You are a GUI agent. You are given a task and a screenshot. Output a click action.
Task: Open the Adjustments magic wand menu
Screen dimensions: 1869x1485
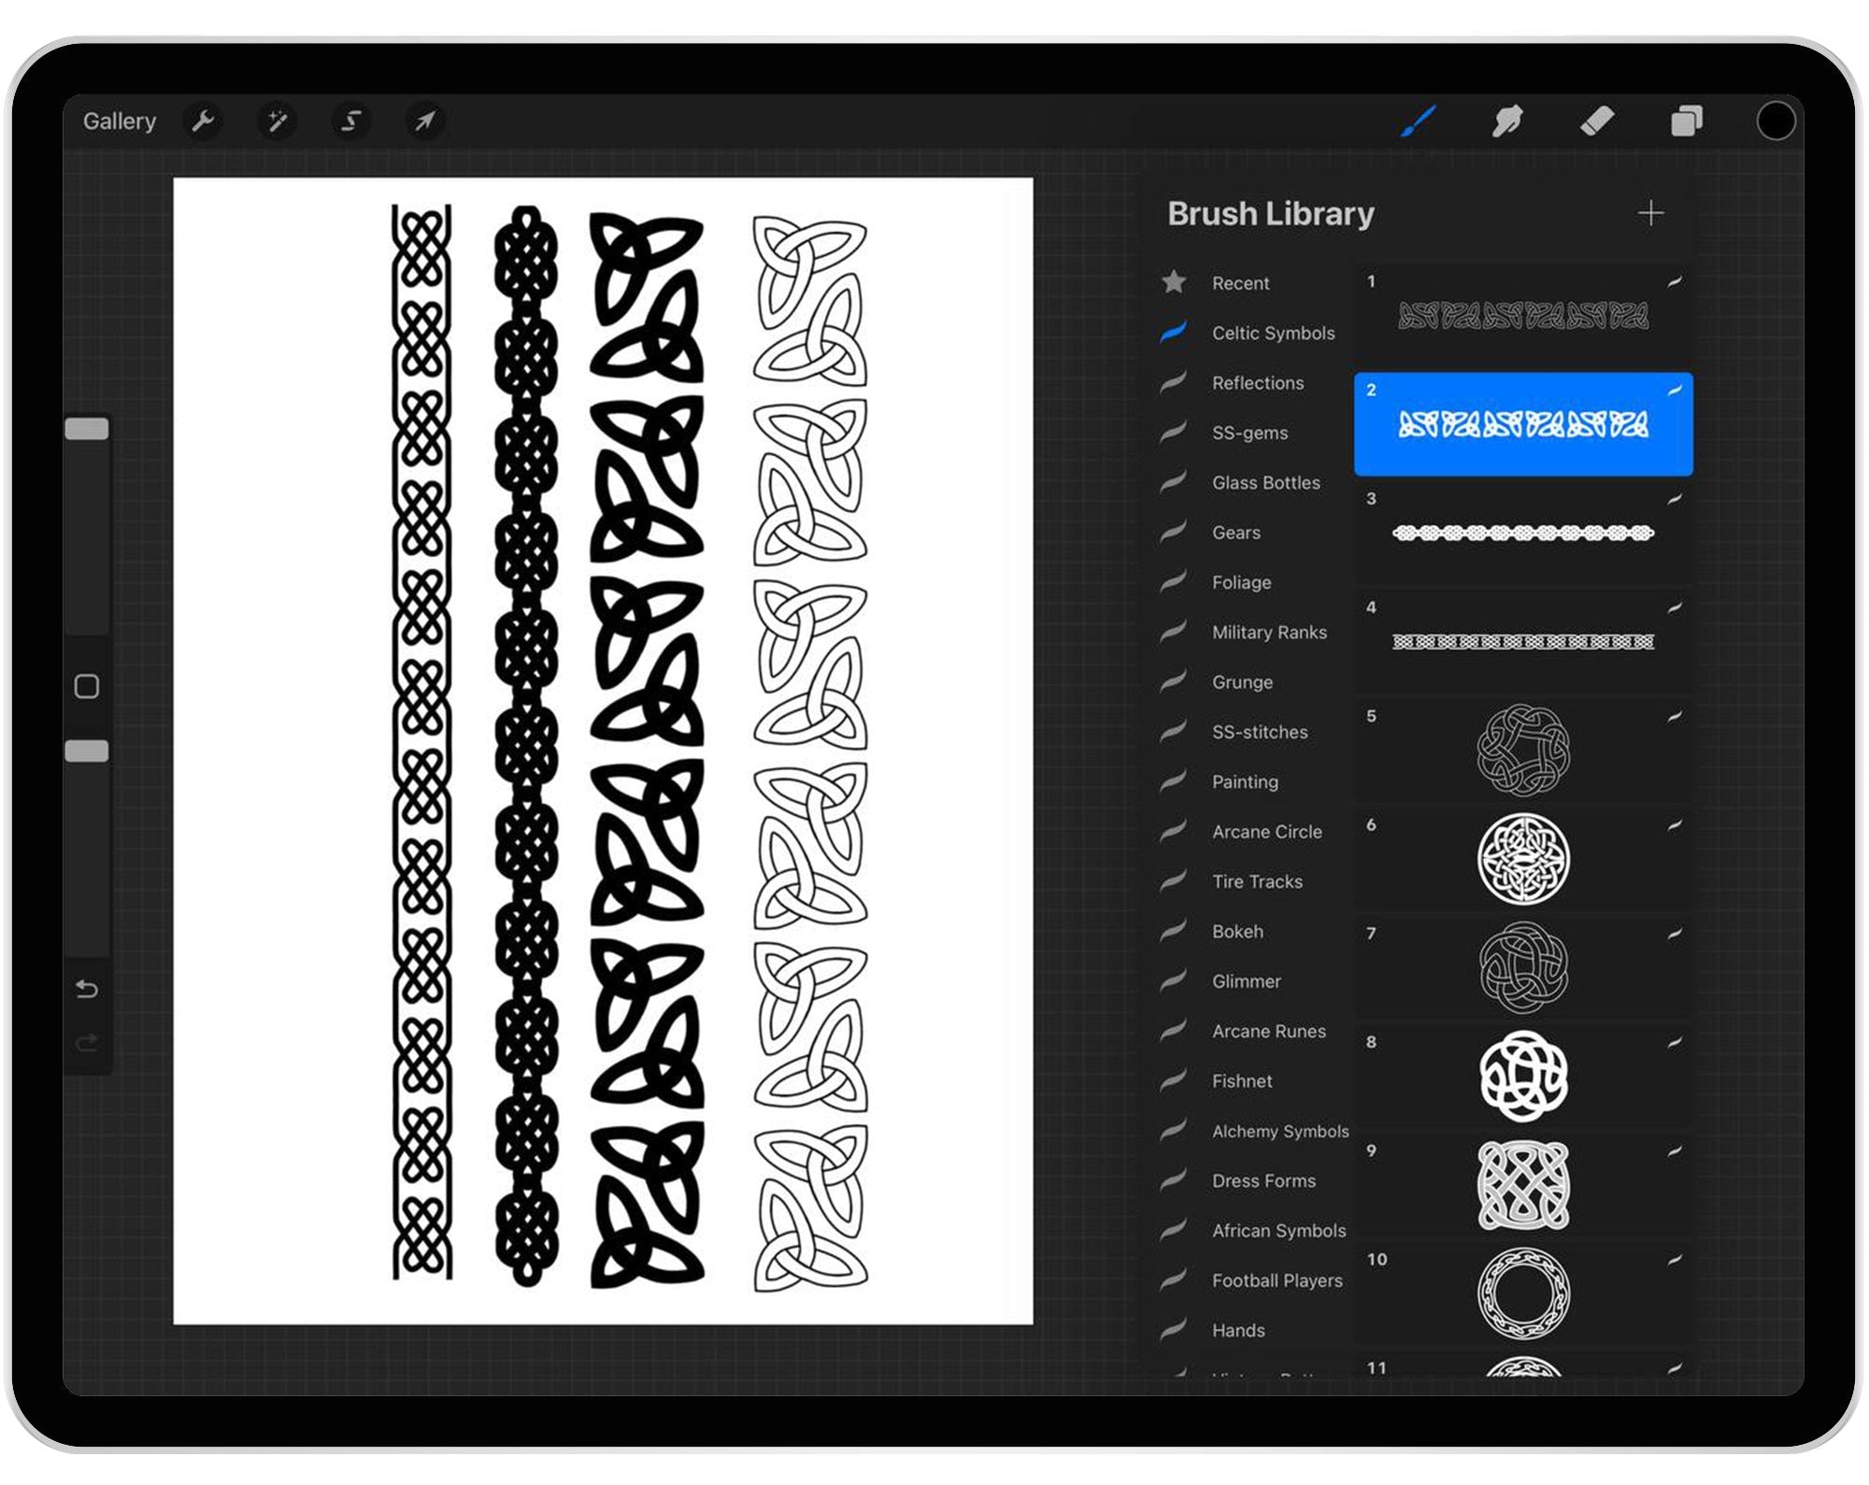[x=277, y=121]
